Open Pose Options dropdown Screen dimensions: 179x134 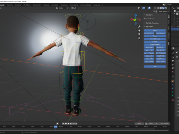(164, 12)
